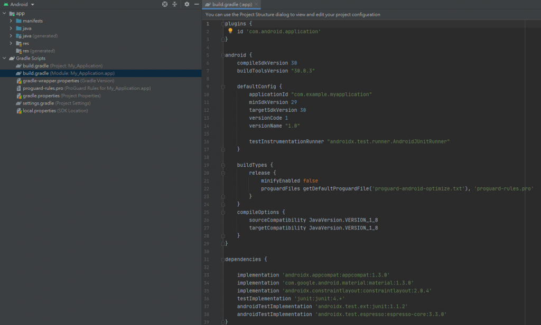
Task: Click the Collapse All icon in project panel
Action: coord(174,4)
